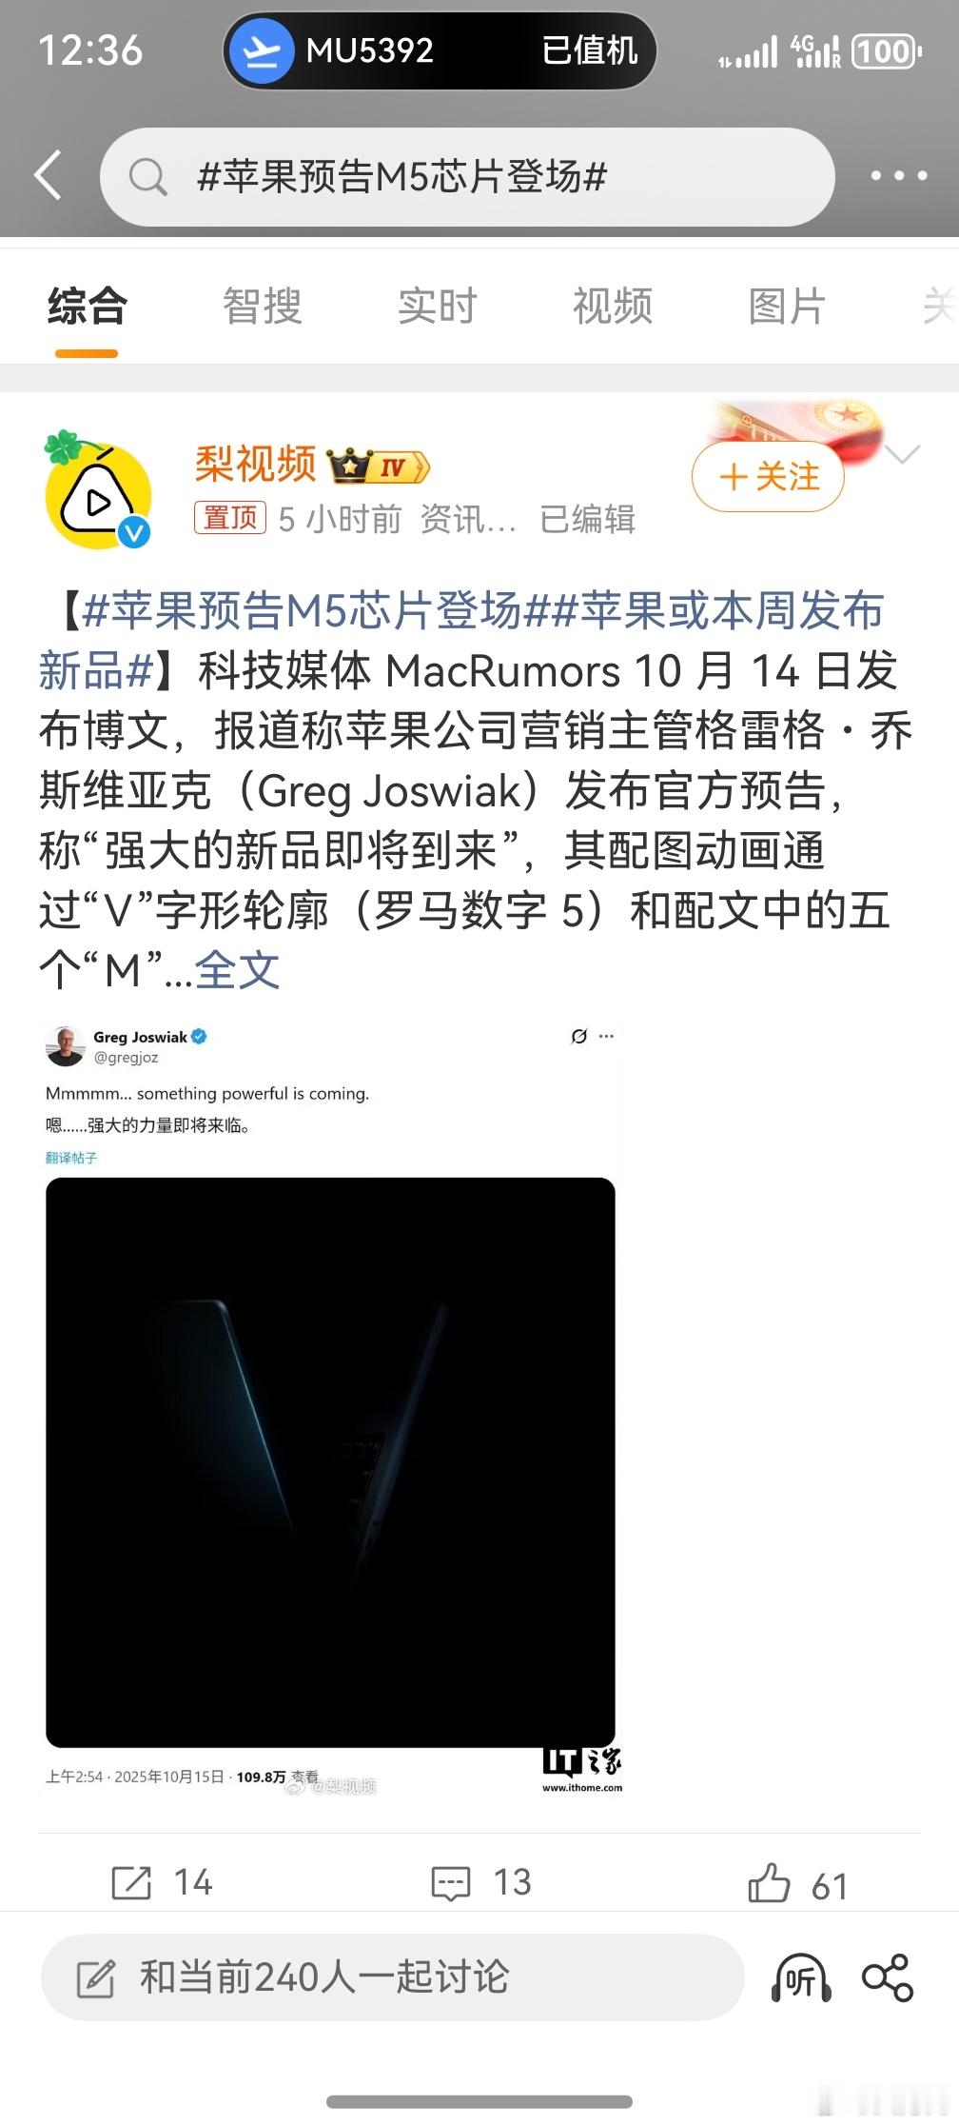This screenshot has height=2125, width=959.
Task: Tap the 梨视频 account name
Action: click(255, 465)
